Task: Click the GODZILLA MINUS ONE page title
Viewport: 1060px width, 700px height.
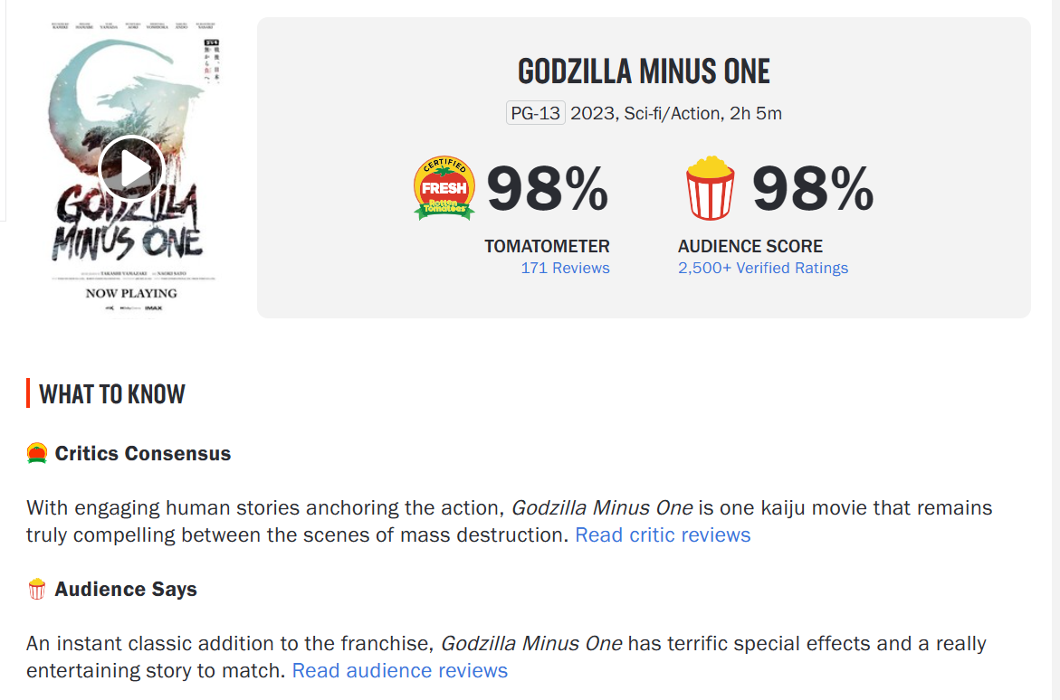Action: [x=644, y=71]
